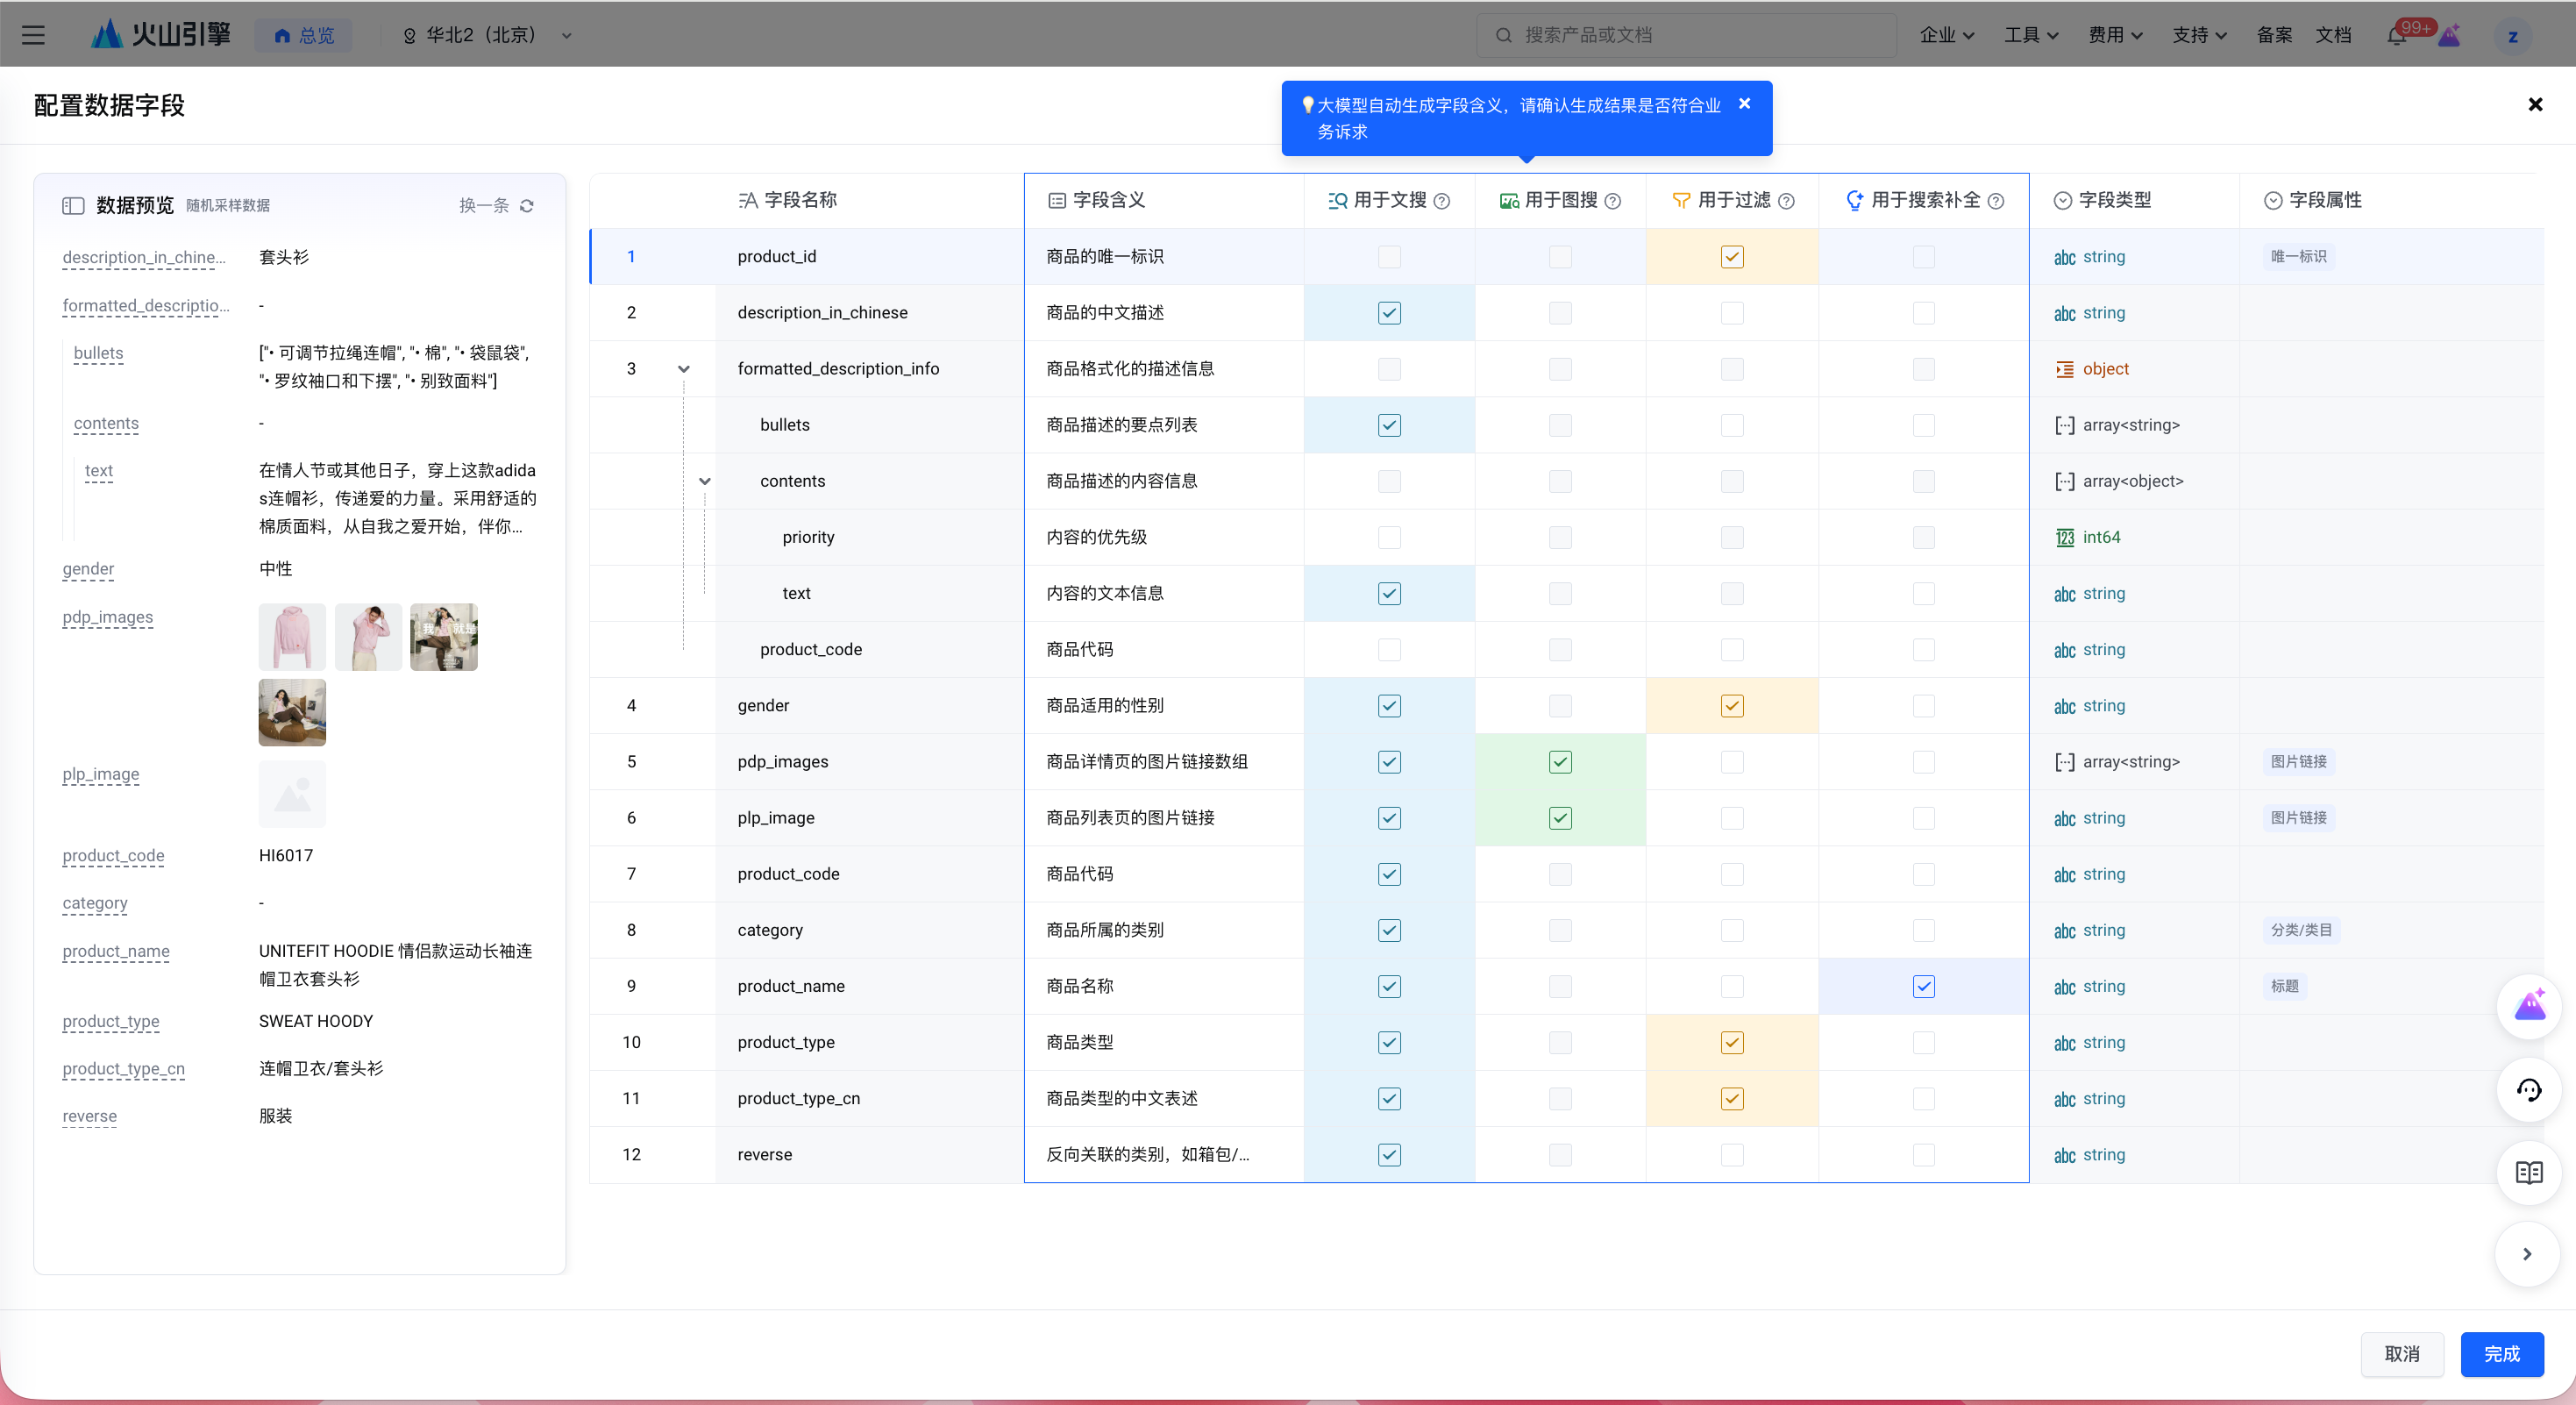Collapse the formatted_description_info row
This screenshot has width=2576, height=1405.
[684, 369]
